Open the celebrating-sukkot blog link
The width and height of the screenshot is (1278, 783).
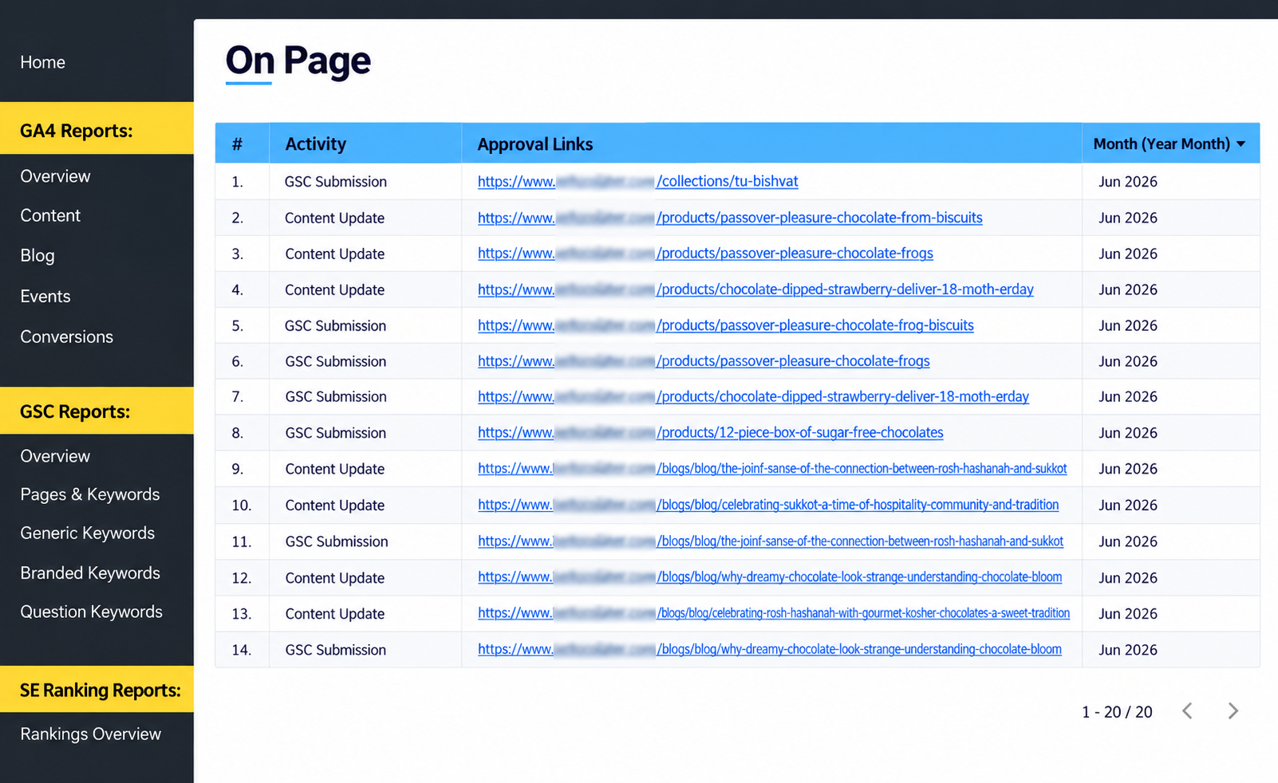click(x=768, y=505)
